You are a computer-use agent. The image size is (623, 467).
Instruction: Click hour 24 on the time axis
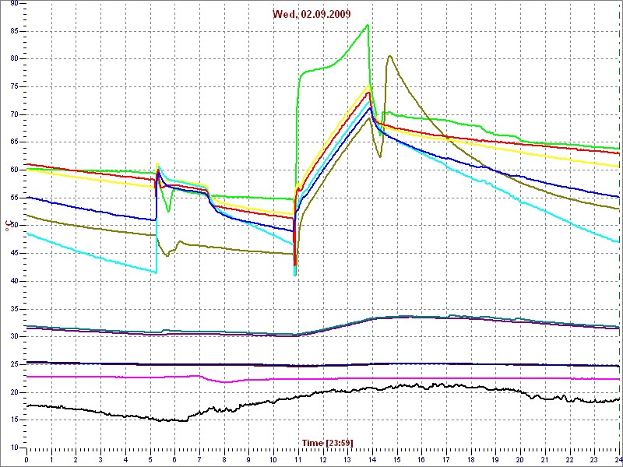(x=617, y=459)
